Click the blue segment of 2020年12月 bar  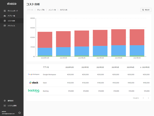click(x=45, y=52)
